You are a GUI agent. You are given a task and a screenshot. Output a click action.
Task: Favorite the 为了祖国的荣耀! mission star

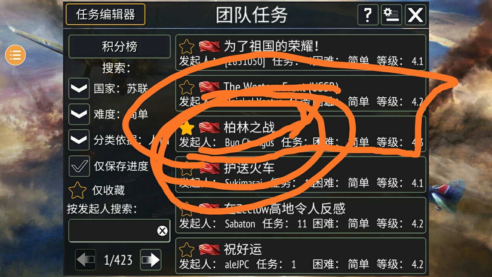tap(187, 47)
